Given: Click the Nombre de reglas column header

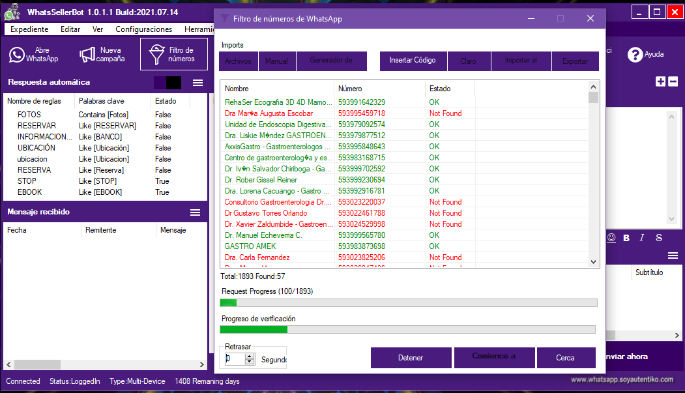Looking at the screenshot, I should (39, 101).
